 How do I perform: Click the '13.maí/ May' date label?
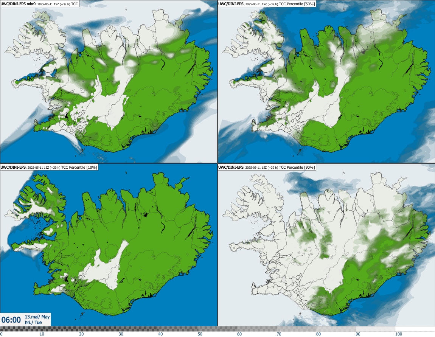(x=37, y=317)
